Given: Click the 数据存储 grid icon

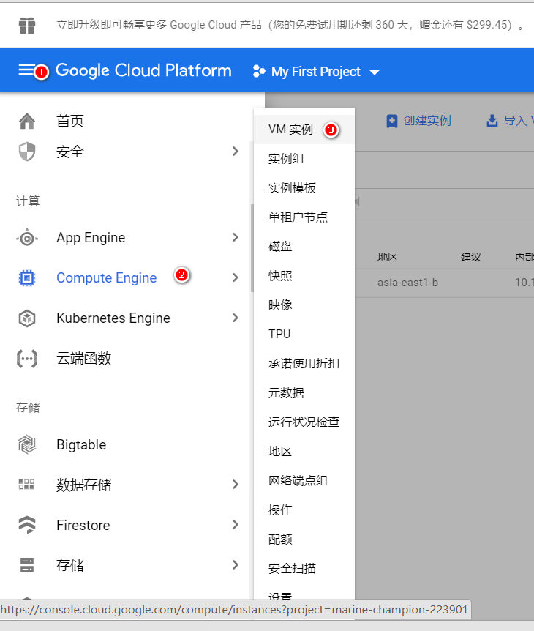Looking at the screenshot, I should [x=27, y=484].
